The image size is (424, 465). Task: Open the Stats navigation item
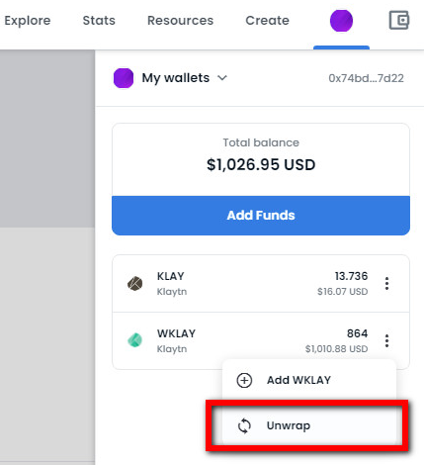[99, 21]
